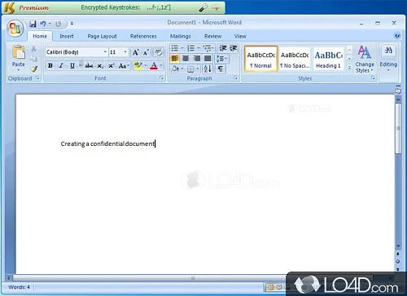Viewport: 407px width, 296px height.
Task: Save the document from Quick Access Toolbar
Action: click(33, 24)
